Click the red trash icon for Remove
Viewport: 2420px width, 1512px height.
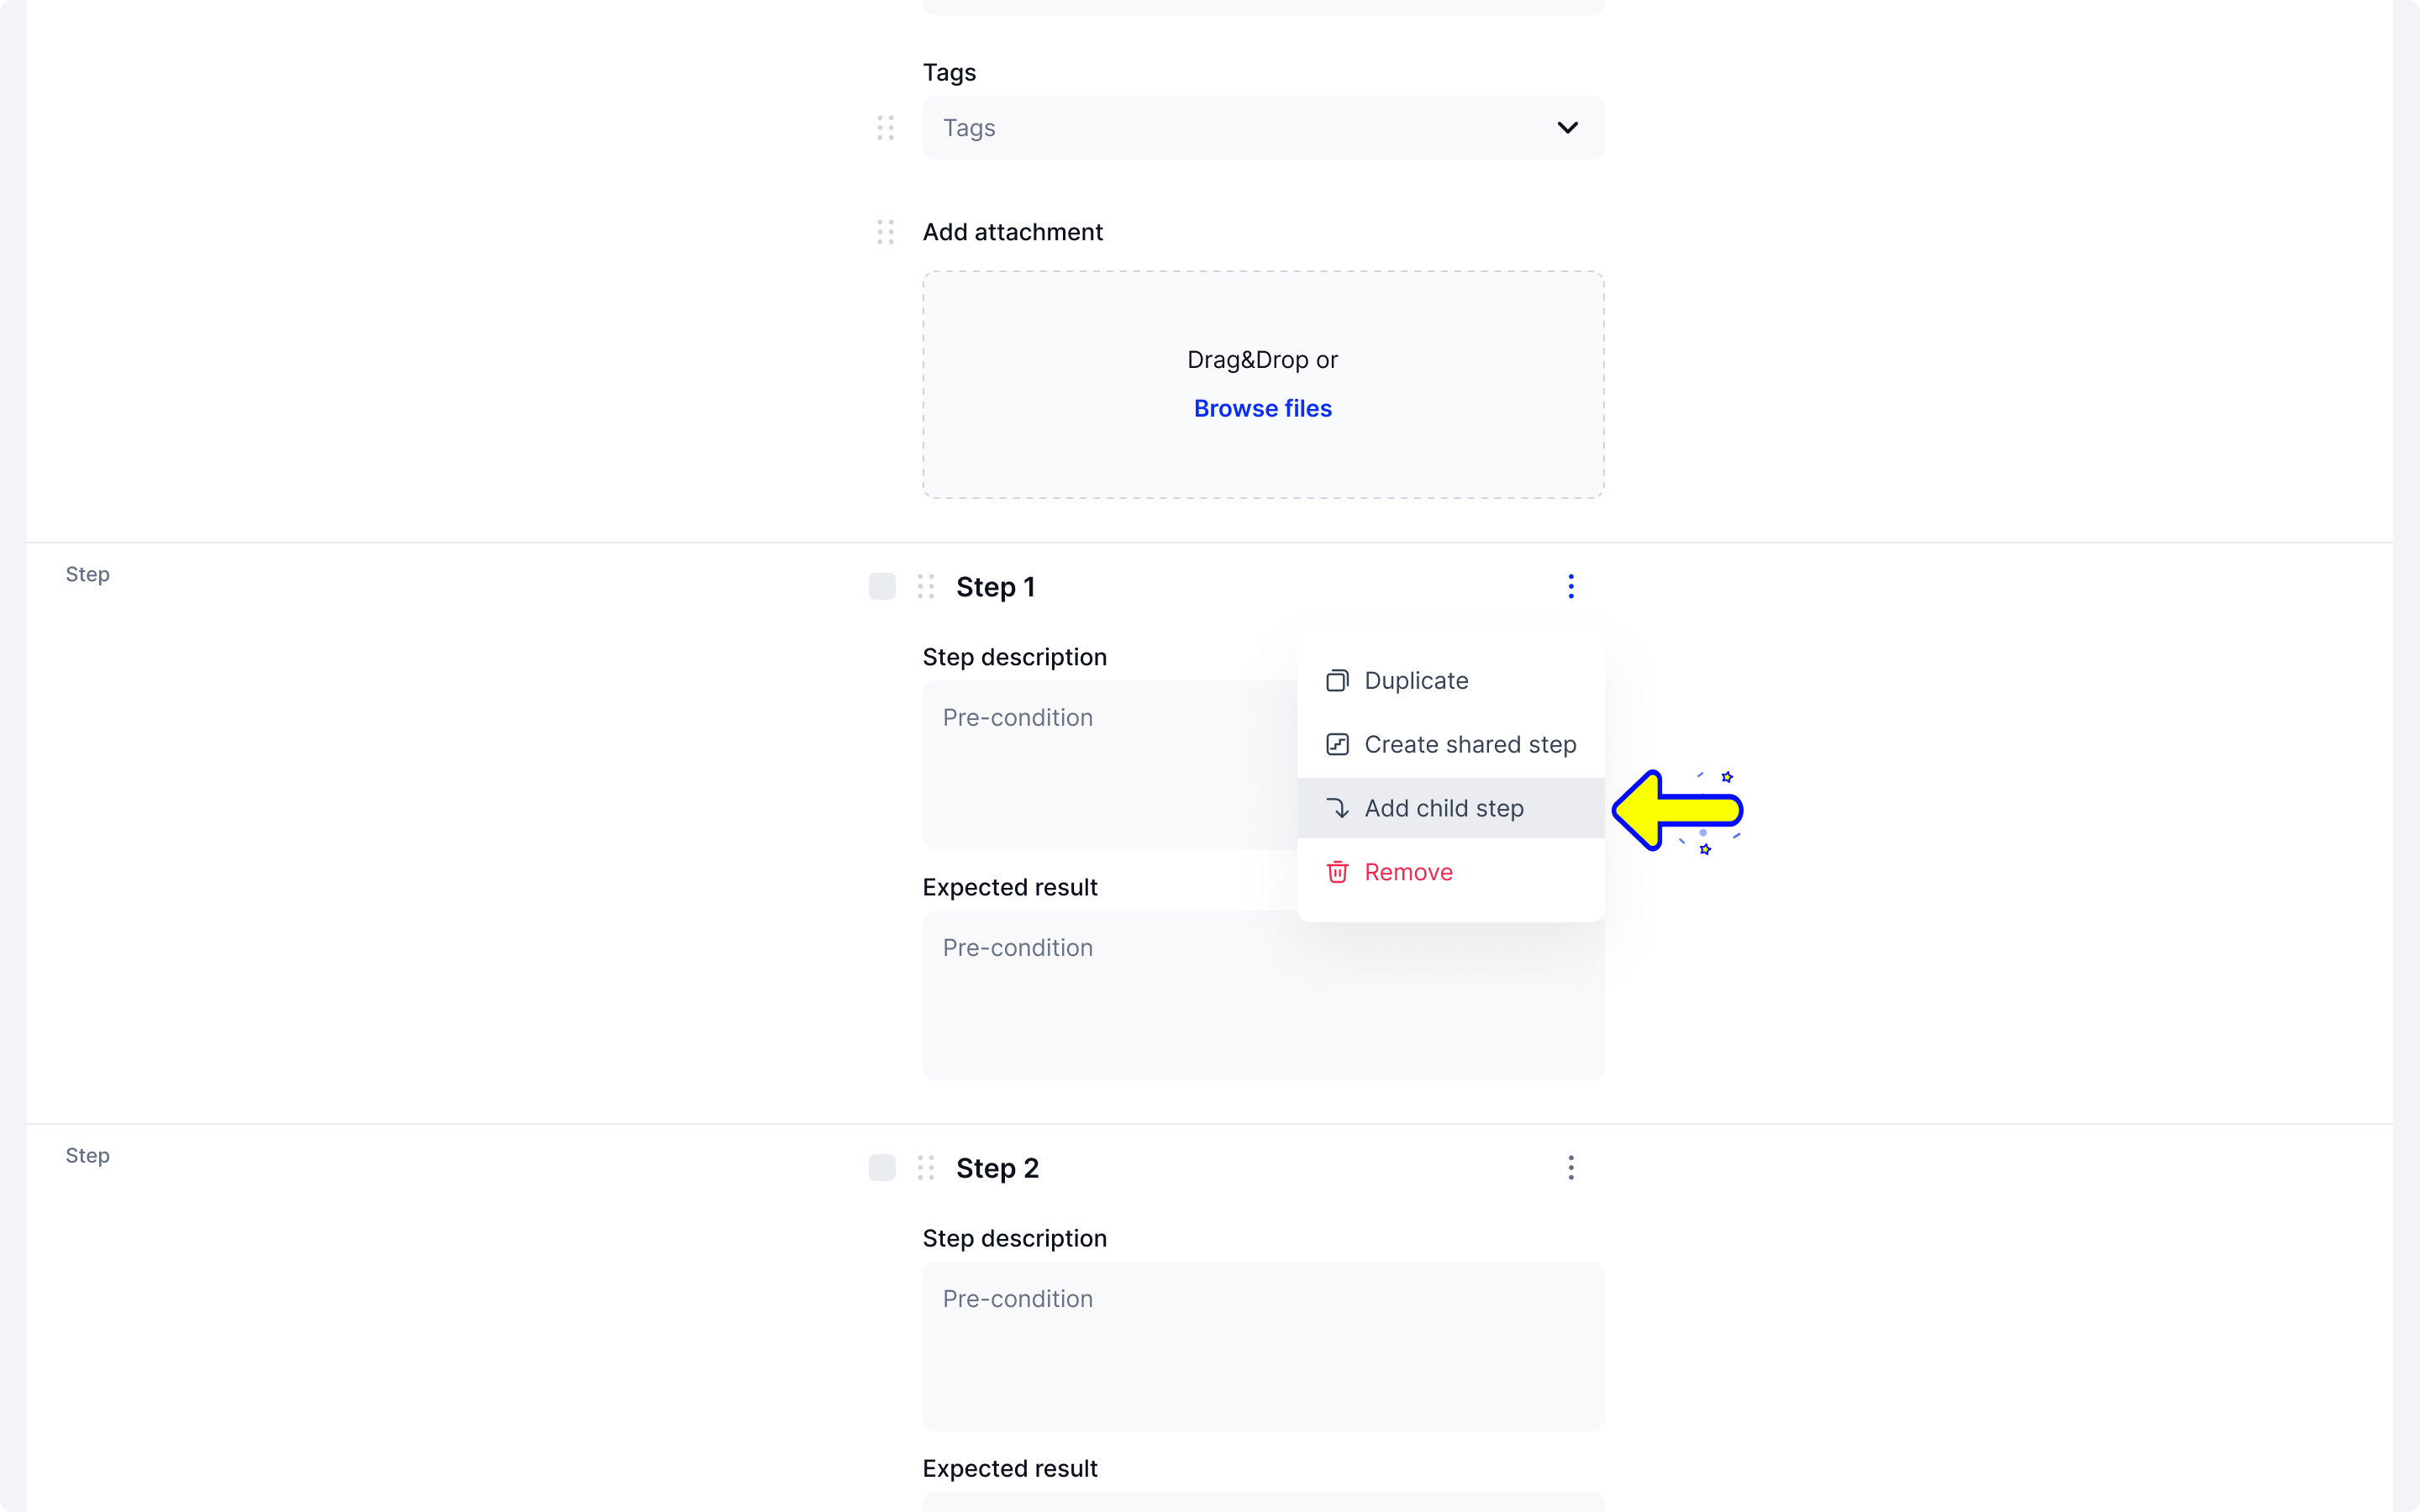1337,872
